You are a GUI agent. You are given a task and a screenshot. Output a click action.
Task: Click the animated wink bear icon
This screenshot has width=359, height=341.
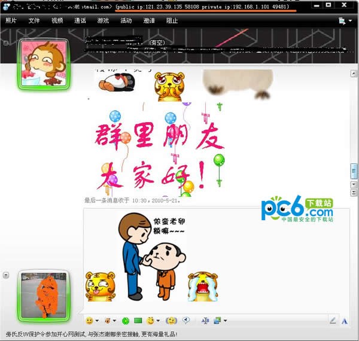(x=107, y=321)
